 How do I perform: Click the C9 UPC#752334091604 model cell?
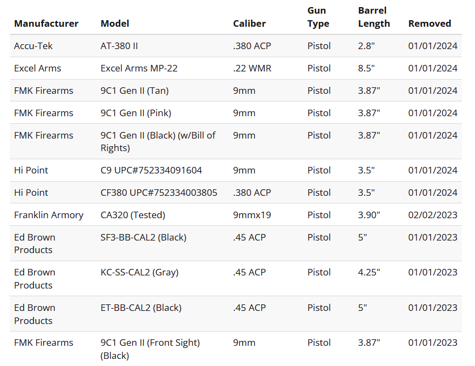point(151,170)
